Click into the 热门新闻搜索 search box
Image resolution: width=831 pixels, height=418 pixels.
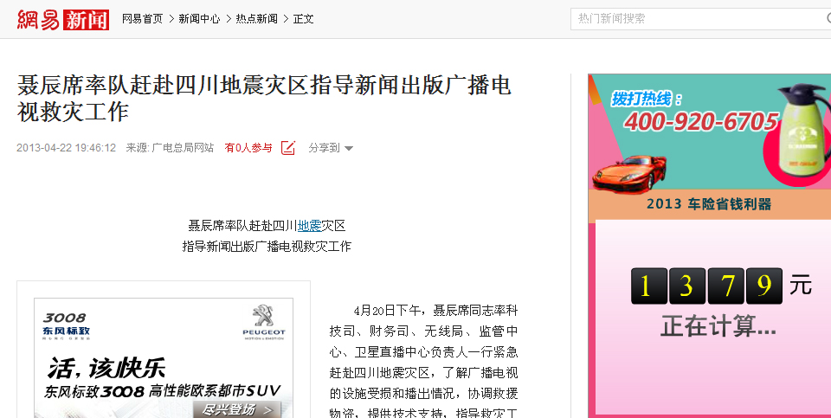coord(699,19)
